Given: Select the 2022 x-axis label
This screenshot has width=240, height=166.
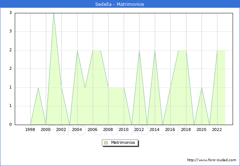Looking at the screenshot, I should tap(217, 129).
